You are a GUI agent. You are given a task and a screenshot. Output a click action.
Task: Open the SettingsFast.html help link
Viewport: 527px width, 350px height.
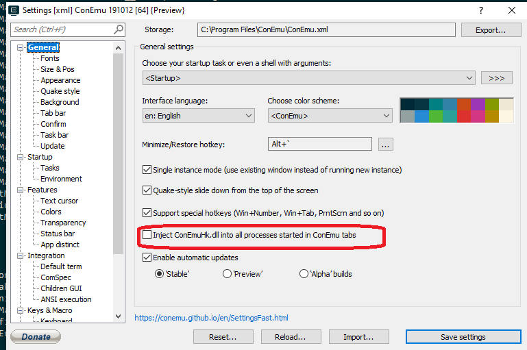(x=211, y=318)
